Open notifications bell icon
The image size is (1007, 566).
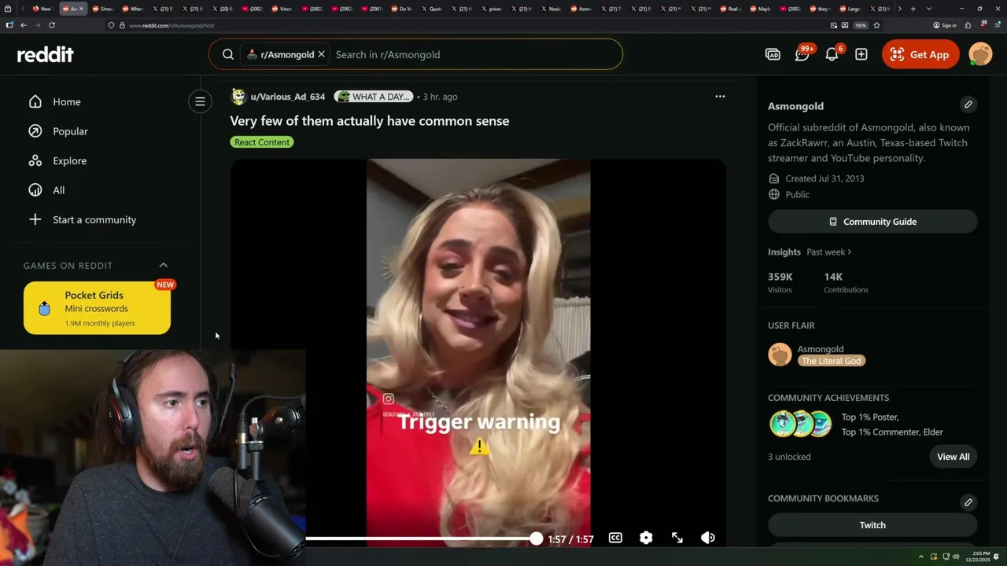coord(832,54)
